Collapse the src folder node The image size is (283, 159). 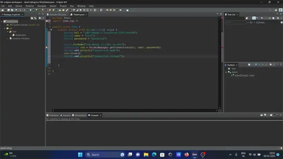tap(5, 28)
